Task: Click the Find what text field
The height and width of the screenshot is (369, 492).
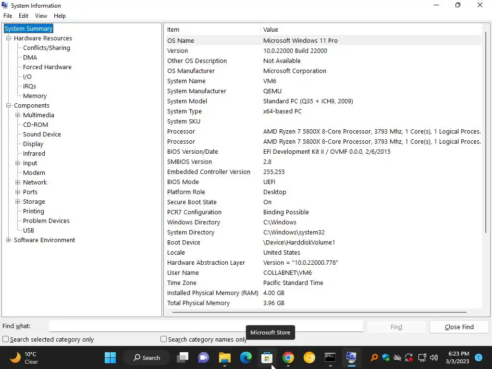Action: (206, 326)
